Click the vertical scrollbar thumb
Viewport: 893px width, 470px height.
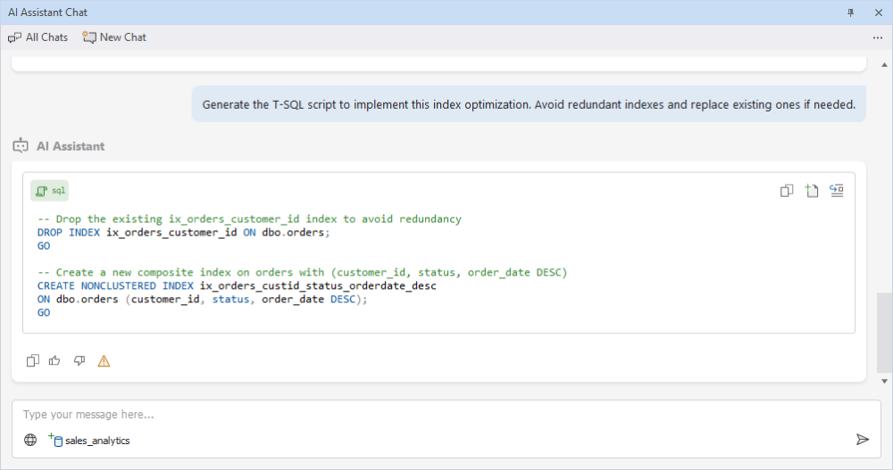click(x=884, y=332)
